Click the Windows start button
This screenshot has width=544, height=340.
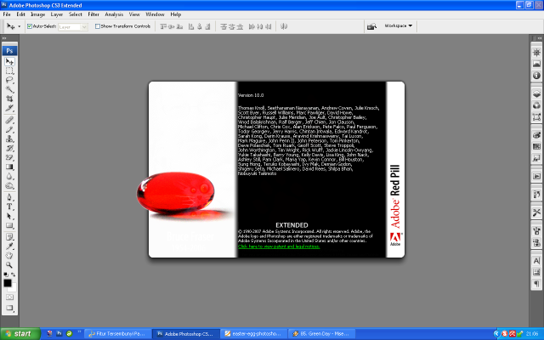point(20,334)
